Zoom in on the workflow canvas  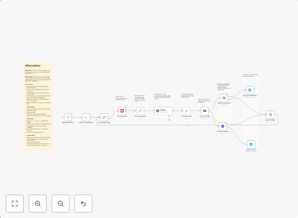point(38,204)
